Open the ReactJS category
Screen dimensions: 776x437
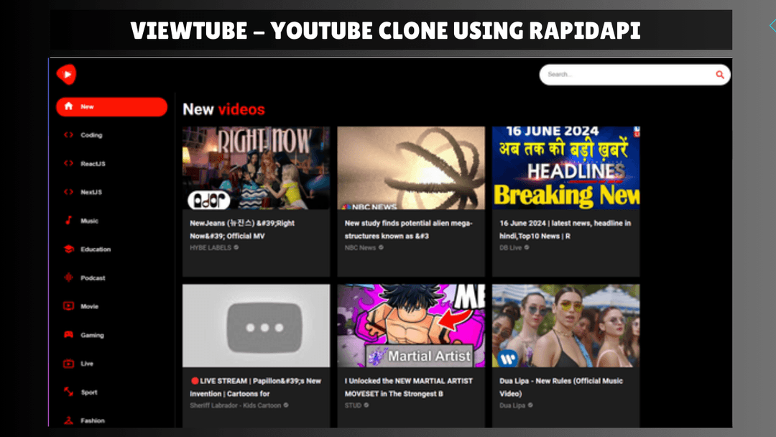point(93,164)
